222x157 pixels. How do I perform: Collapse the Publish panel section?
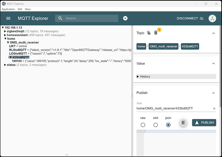213,93
